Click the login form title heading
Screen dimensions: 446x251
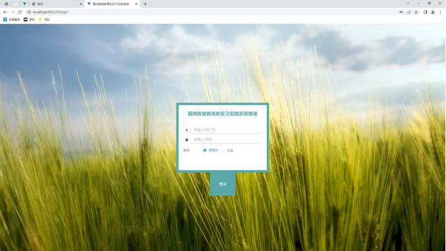223,114
